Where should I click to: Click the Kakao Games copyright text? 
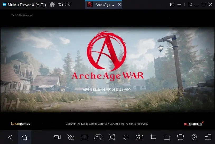[x=107, y=124]
